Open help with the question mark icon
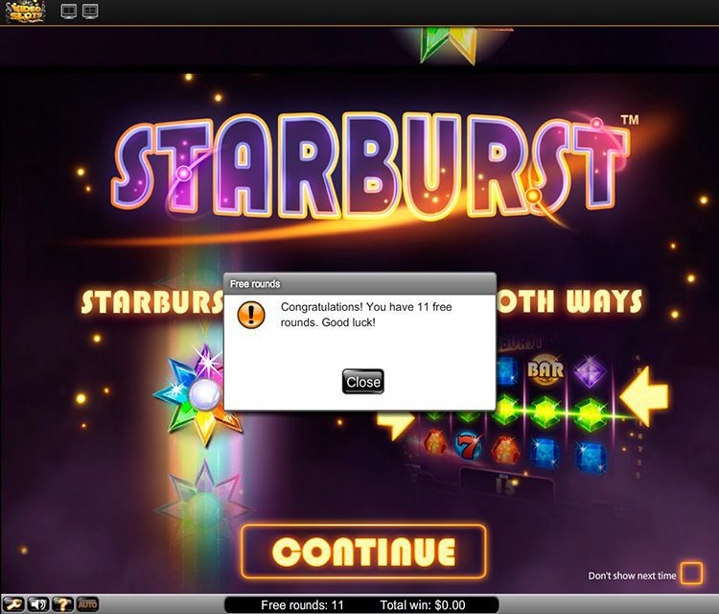 [x=63, y=604]
